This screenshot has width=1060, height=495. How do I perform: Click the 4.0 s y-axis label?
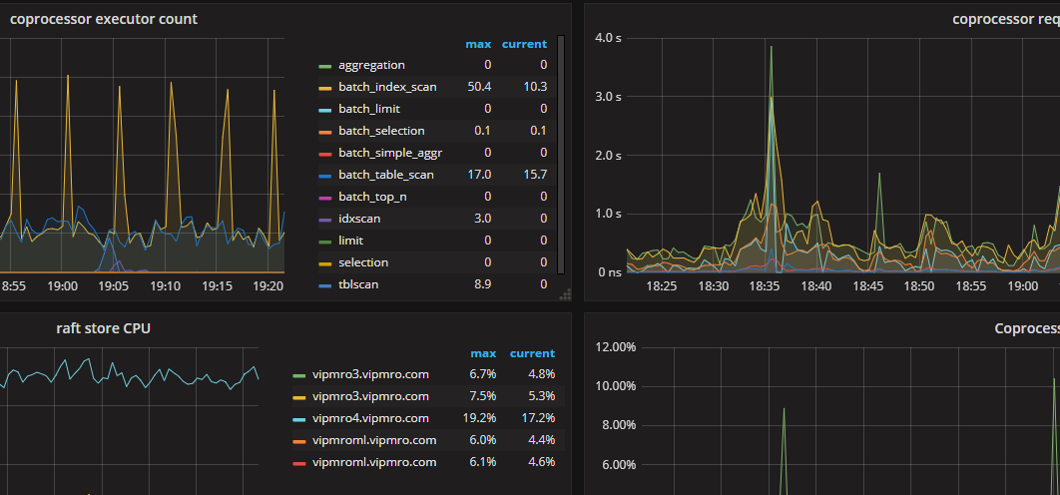(x=608, y=38)
